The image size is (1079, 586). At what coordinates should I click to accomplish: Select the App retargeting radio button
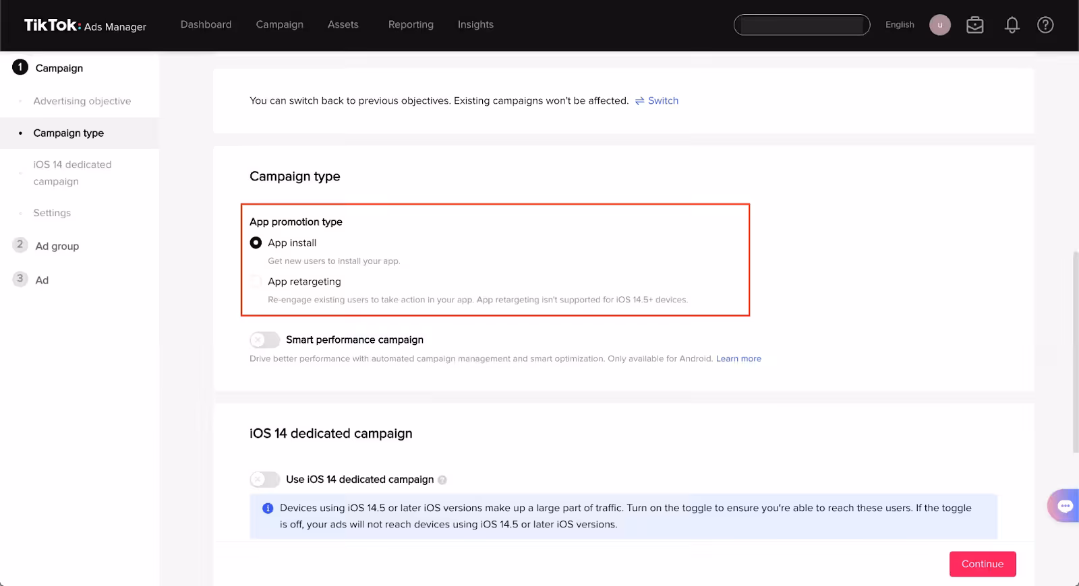[x=256, y=282]
